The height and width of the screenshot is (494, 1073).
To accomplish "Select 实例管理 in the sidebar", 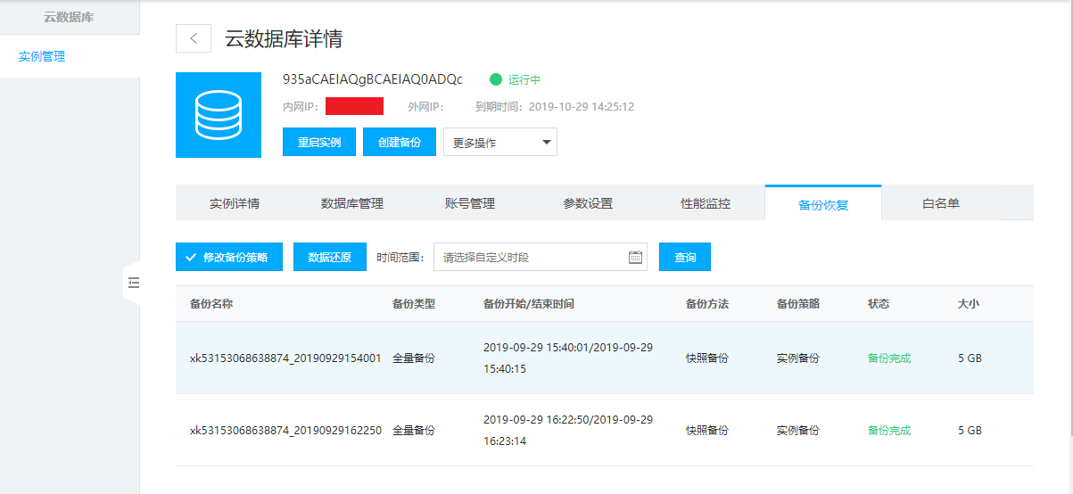I will [x=42, y=57].
